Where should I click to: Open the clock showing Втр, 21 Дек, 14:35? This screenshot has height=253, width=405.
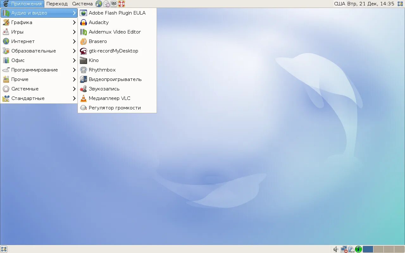click(371, 4)
